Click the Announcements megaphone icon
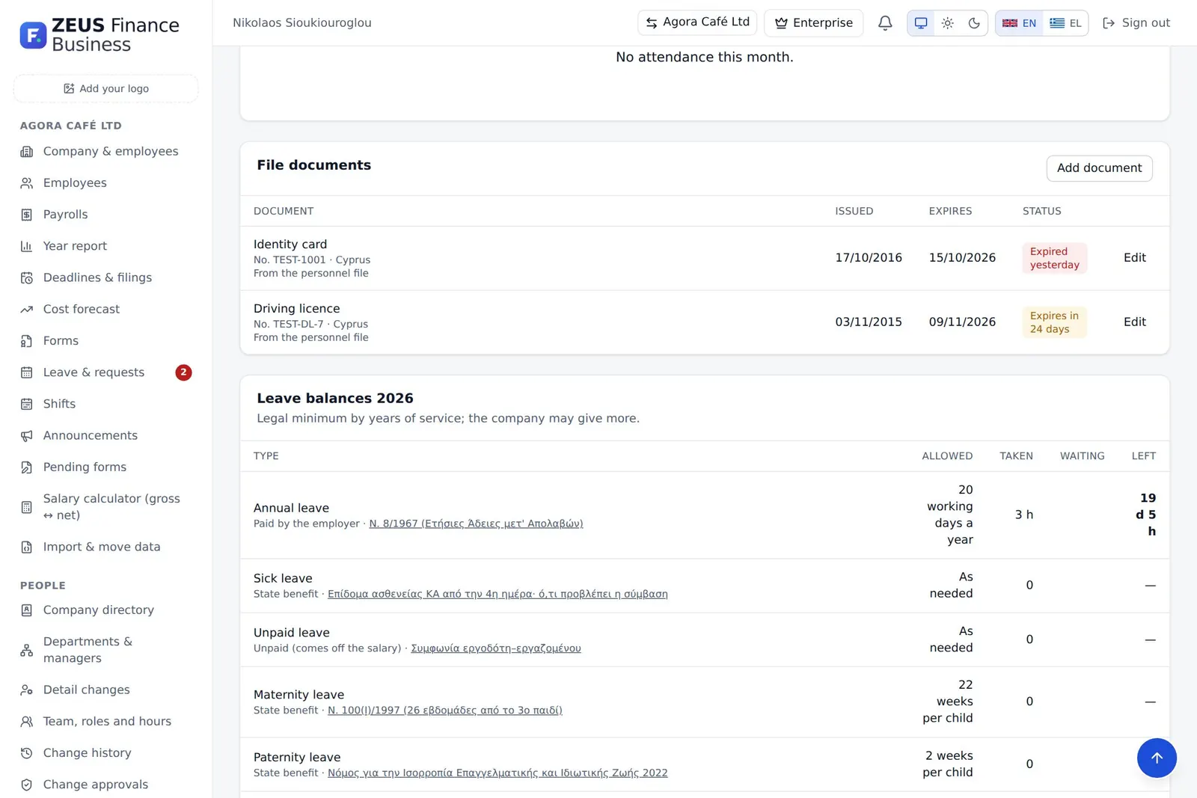 (27, 436)
